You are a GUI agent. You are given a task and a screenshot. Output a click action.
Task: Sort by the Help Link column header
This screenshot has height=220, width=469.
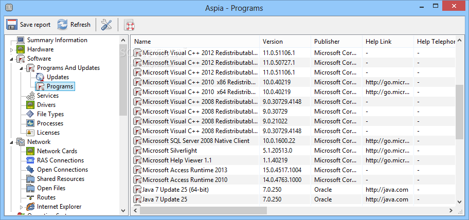point(388,42)
